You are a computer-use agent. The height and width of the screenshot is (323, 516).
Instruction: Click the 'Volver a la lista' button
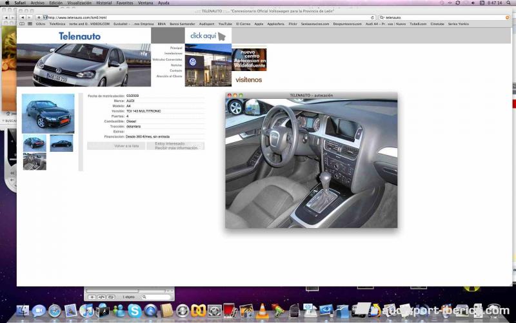click(117, 146)
